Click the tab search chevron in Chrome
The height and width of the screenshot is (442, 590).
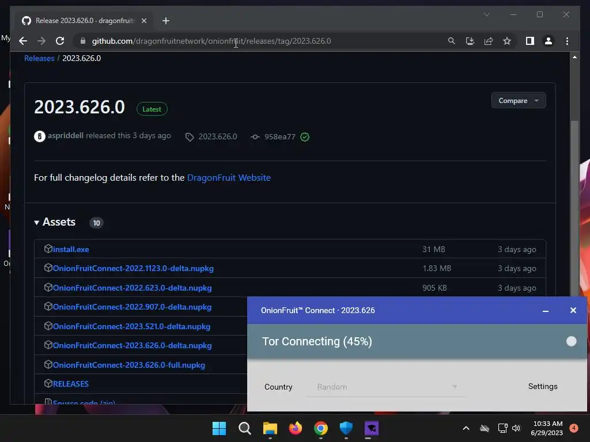(x=486, y=14)
